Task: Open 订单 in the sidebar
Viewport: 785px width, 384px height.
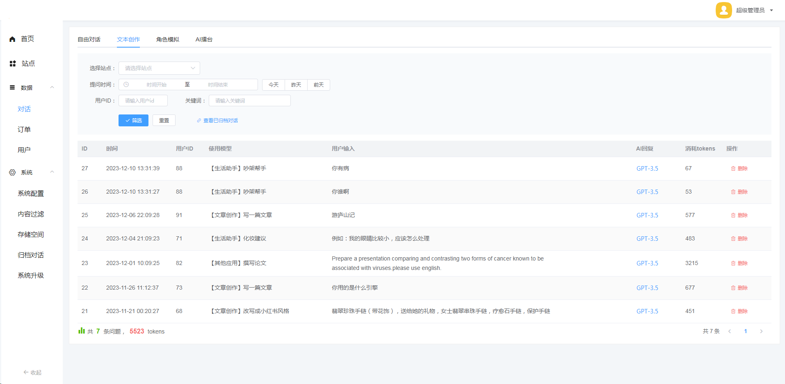Action: coord(24,130)
